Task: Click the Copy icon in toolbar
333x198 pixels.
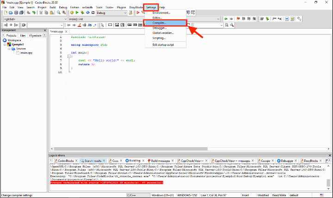Action: 46,13
